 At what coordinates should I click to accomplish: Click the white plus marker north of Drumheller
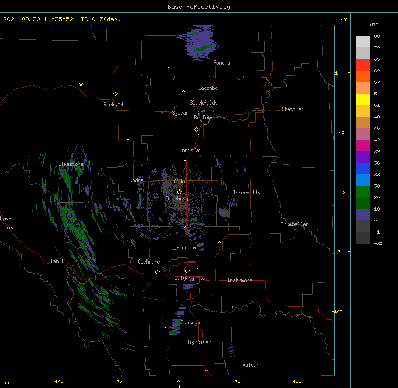(x=283, y=173)
